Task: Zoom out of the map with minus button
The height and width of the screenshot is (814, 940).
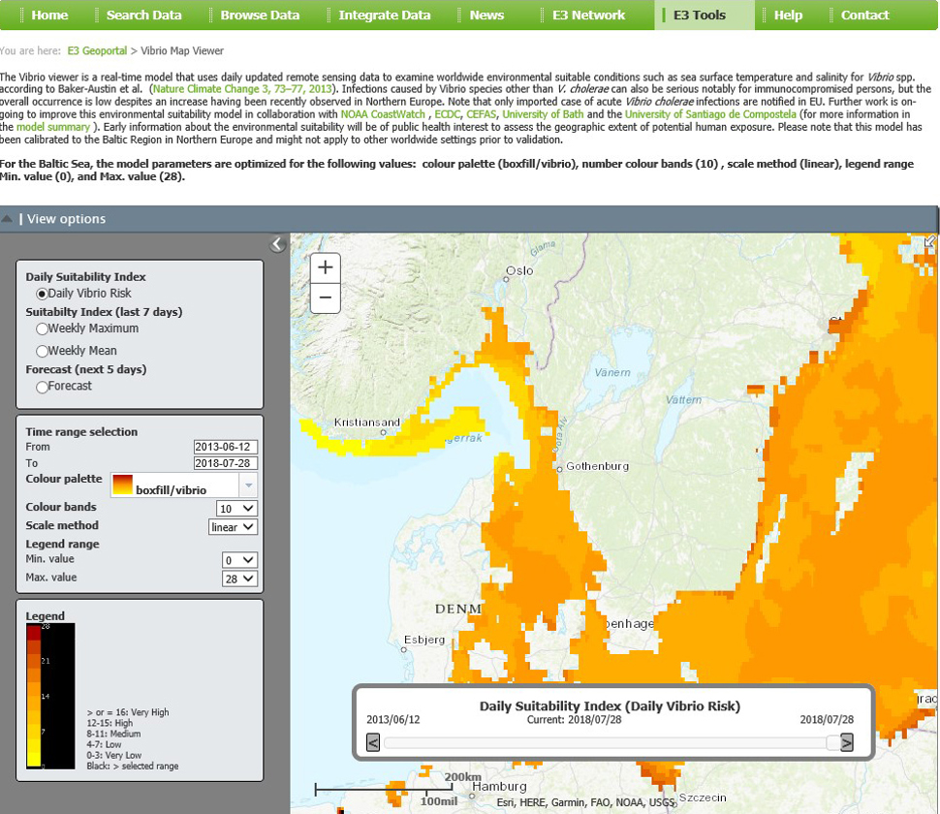Action: 325,298
